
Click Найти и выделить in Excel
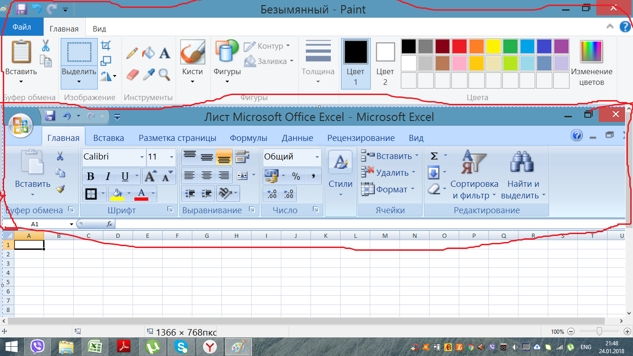[523, 176]
